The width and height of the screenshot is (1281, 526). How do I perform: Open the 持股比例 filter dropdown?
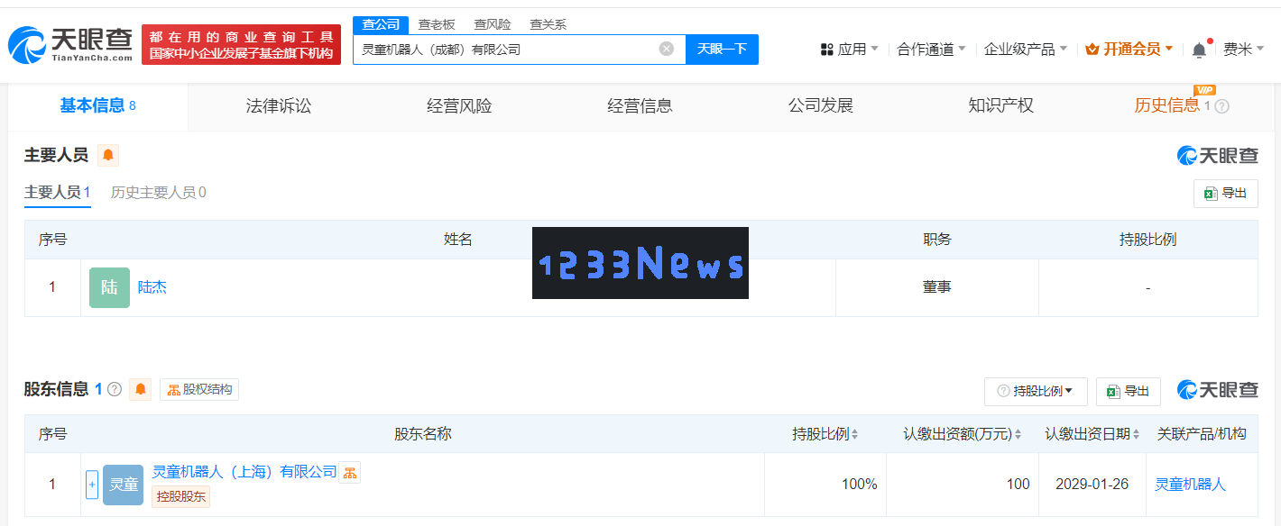(x=1036, y=391)
